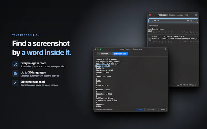Show info for the TextEdit JSON entry
Image resolution: width=207 pixels, height=129 pixels.
(x=181, y=42)
